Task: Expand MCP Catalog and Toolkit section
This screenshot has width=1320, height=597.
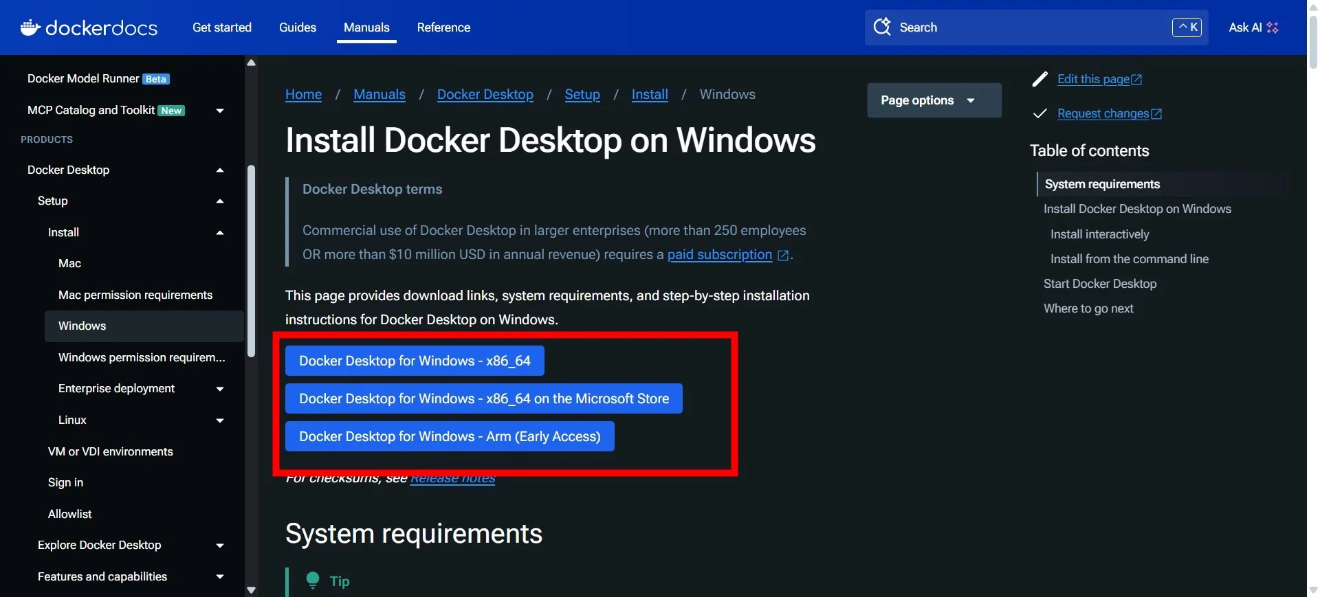Action: click(x=220, y=111)
